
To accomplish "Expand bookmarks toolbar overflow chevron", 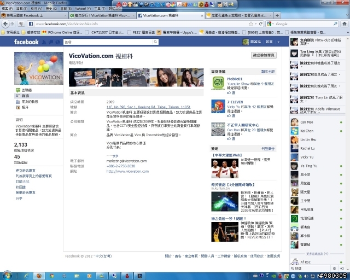I will pyautogui.click(x=347, y=32).
